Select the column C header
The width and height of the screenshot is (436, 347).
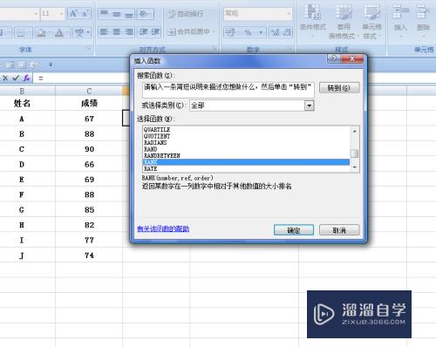pyautogui.click(x=89, y=92)
